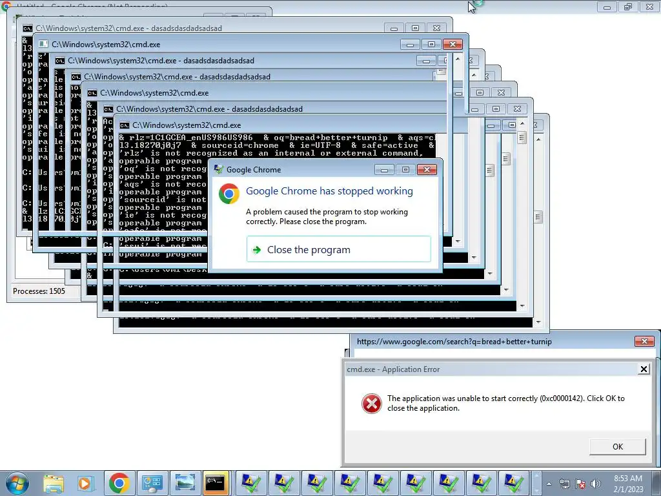The image size is (661, 496).
Task: Click the https://www.google.com/search?q=bread+better+turnip title
Action: (454, 342)
